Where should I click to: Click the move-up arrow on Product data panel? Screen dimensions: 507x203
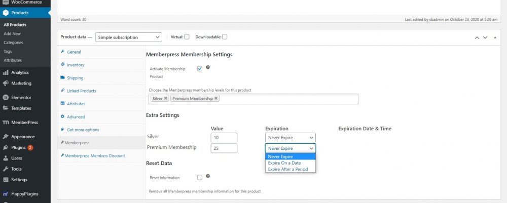pyautogui.click(x=477, y=37)
